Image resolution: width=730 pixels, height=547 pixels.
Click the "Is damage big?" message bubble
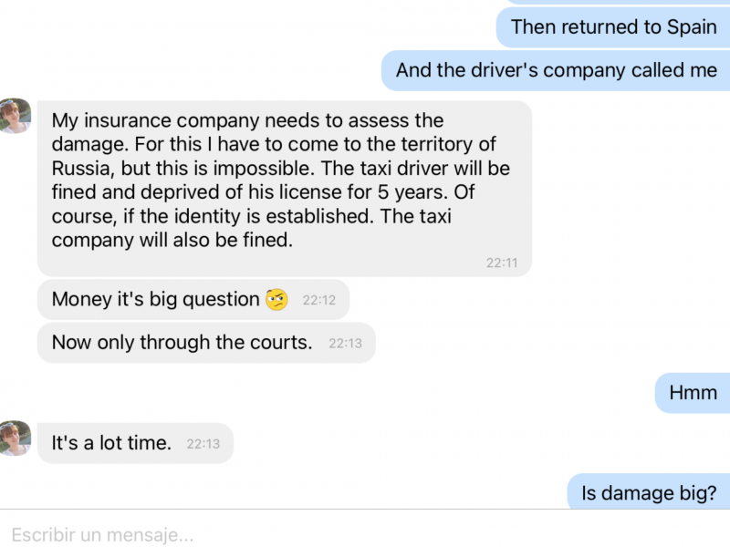coord(648,494)
